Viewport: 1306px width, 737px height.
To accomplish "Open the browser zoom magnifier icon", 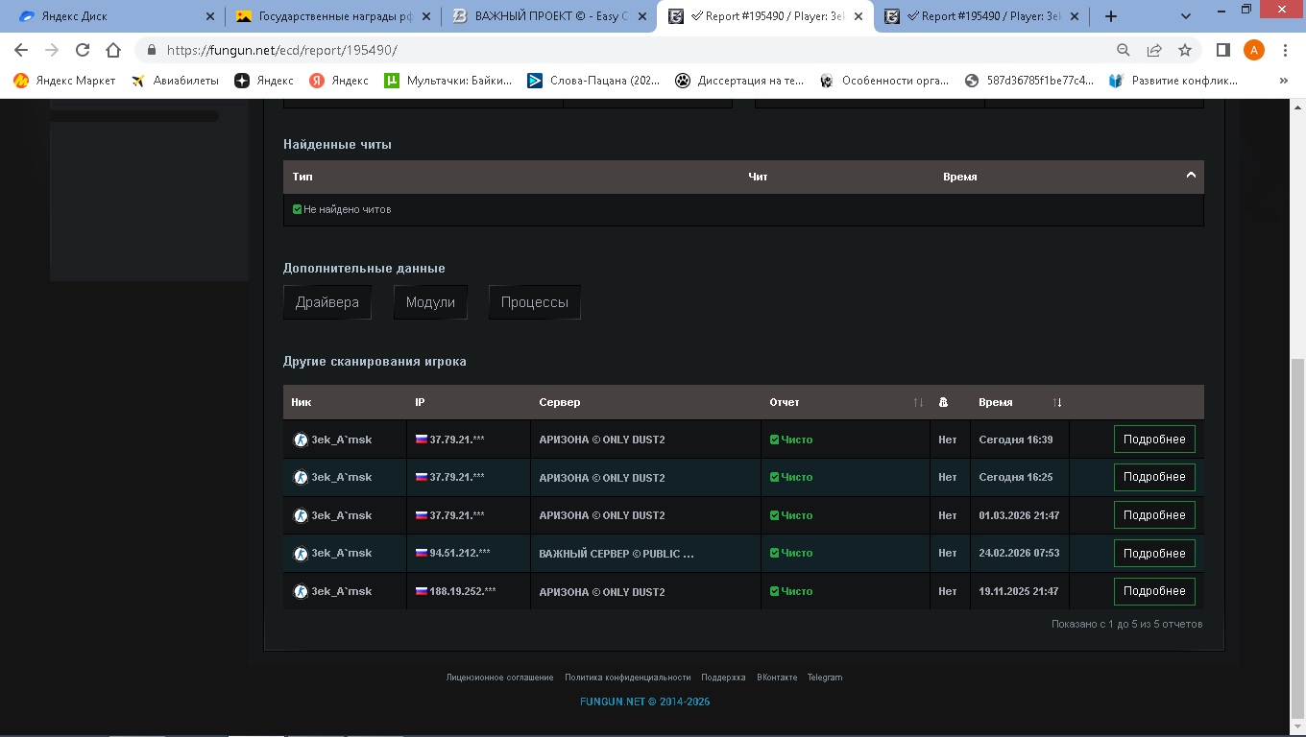I will click(x=1124, y=50).
